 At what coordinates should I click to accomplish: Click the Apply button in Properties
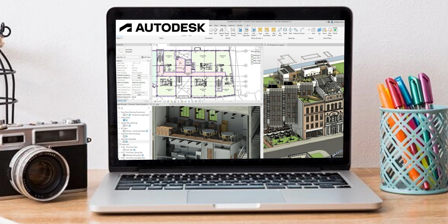point(146,101)
